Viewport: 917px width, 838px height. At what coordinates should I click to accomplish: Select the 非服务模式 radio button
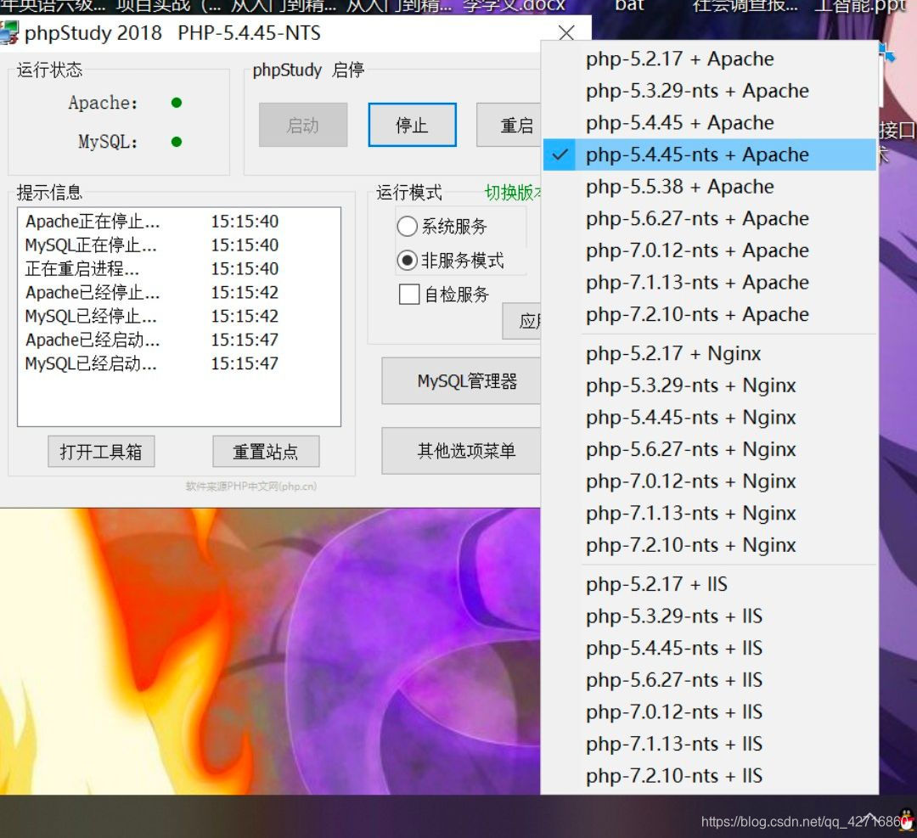pyautogui.click(x=408, y=261)
